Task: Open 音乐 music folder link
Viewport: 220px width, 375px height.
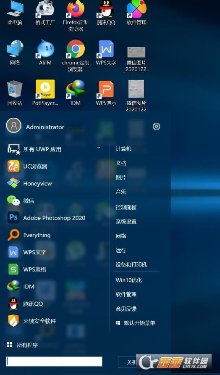Action: point(121,192)
